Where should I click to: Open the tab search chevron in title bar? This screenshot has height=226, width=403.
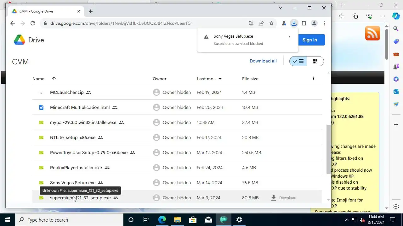point(281,8)
